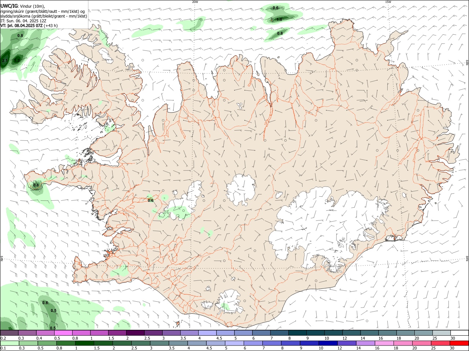The width and height of the screenshot is (469, 351).
Task: Click the 1.3 precipitation value on map
Action: tap(17, 60)
